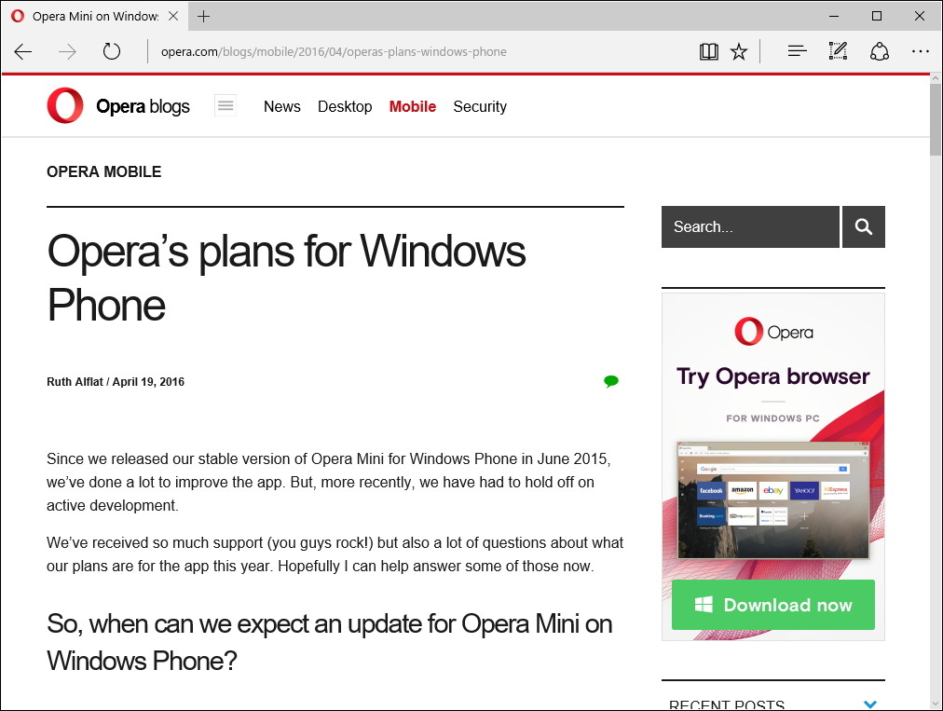The height and width of the screenshot is (711, 943).
Task: Click the green Download now button
Action: 772,605
